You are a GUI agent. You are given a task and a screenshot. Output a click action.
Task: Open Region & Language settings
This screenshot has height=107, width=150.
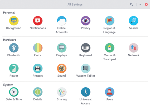(109, 21)
